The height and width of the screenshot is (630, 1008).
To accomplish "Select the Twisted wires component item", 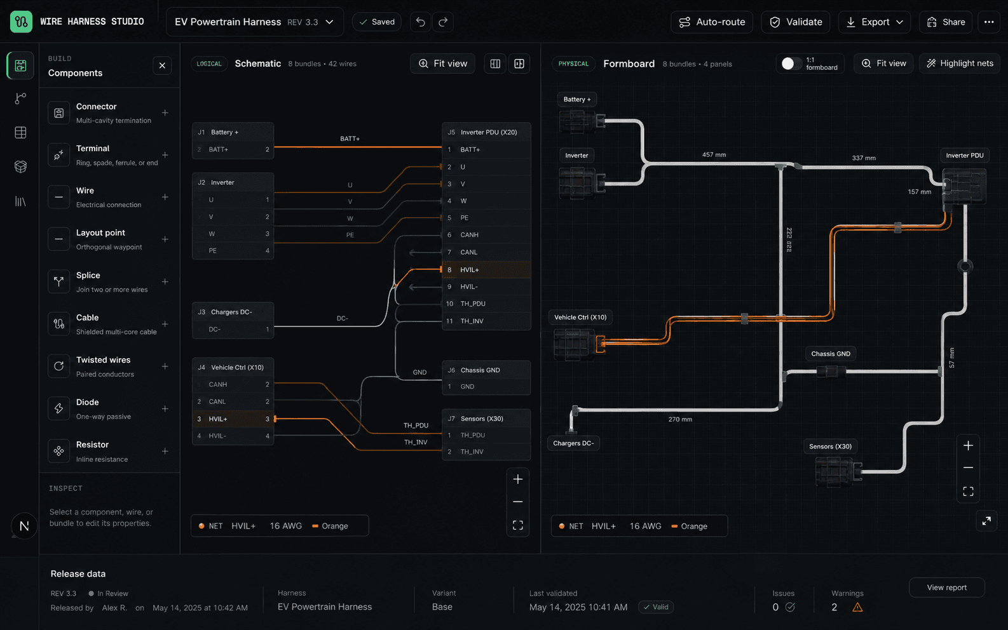I will 109,366.
